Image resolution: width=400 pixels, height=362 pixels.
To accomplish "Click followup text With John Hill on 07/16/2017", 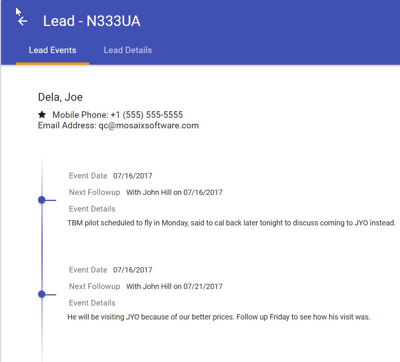I will point(174,192).
